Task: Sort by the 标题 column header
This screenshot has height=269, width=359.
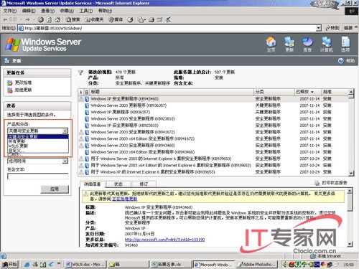Action: coord(172,92)
